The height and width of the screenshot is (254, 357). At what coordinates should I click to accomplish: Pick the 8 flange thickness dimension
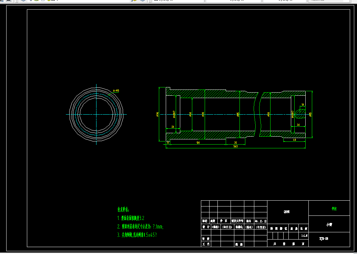pyautogui.click(x=168, y=143)
